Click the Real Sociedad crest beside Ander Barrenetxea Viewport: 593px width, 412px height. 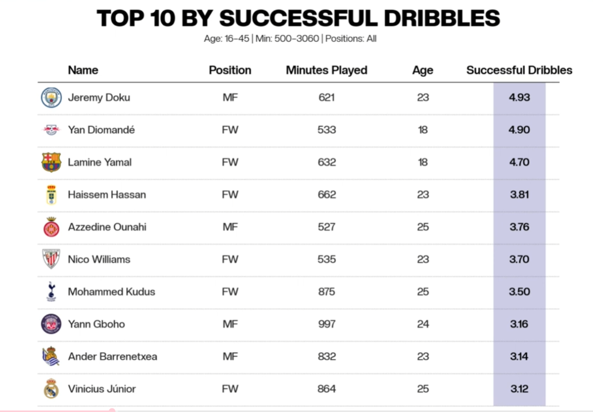(51, 357)
